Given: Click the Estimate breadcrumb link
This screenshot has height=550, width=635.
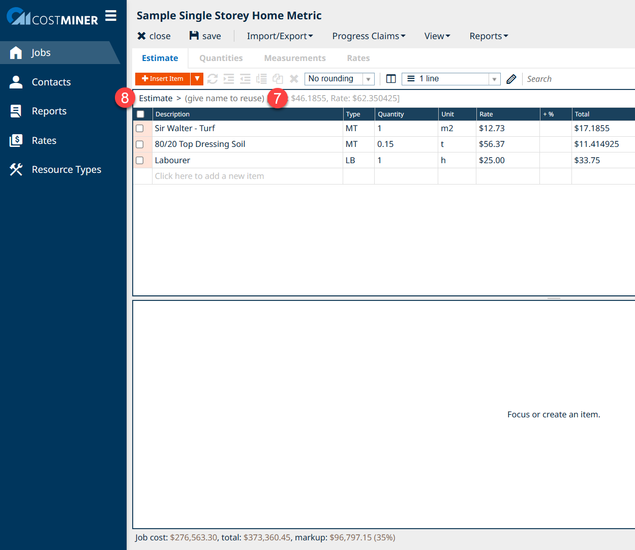Looking at the screenshot, I should (x=156, y=98).
